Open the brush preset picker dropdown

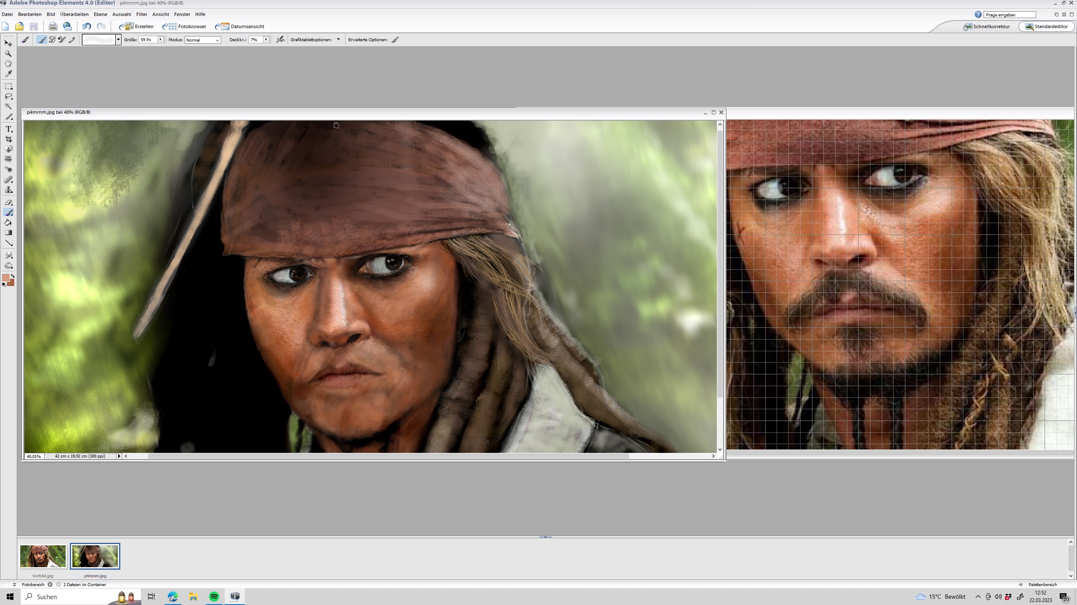pos(118,40)
